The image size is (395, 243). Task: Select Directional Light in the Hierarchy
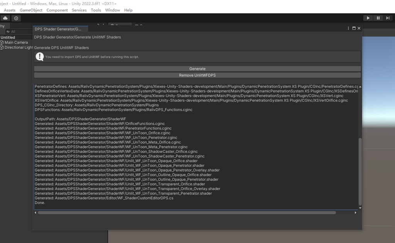pos(19,47)
